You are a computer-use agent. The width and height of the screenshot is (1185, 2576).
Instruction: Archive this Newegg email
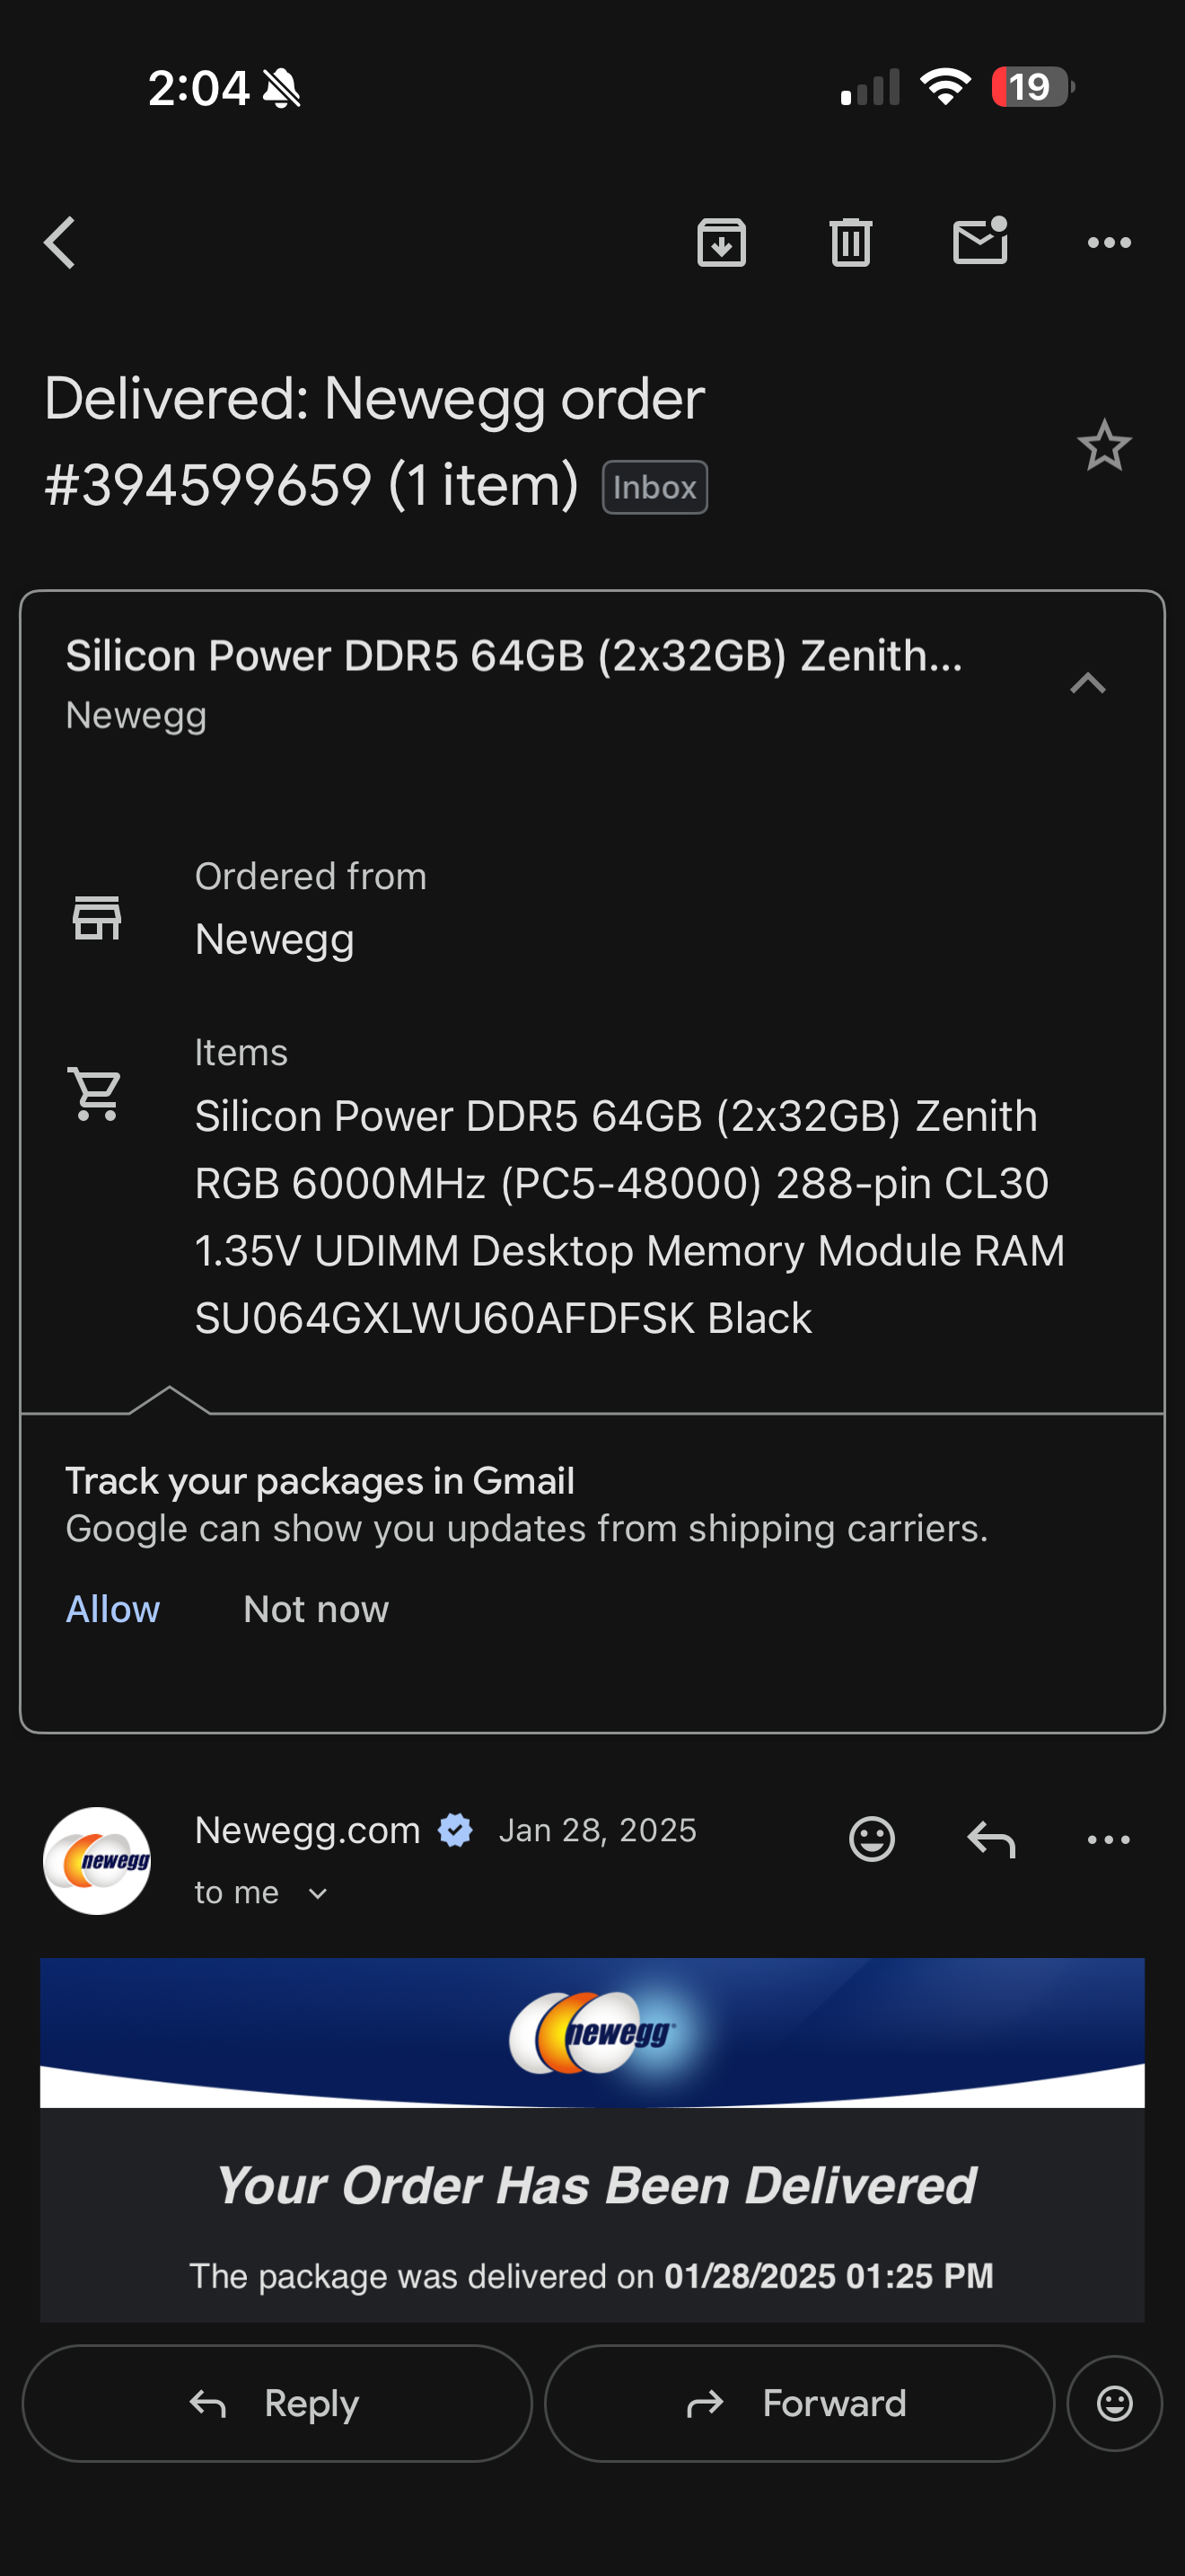tap(722, 243)
